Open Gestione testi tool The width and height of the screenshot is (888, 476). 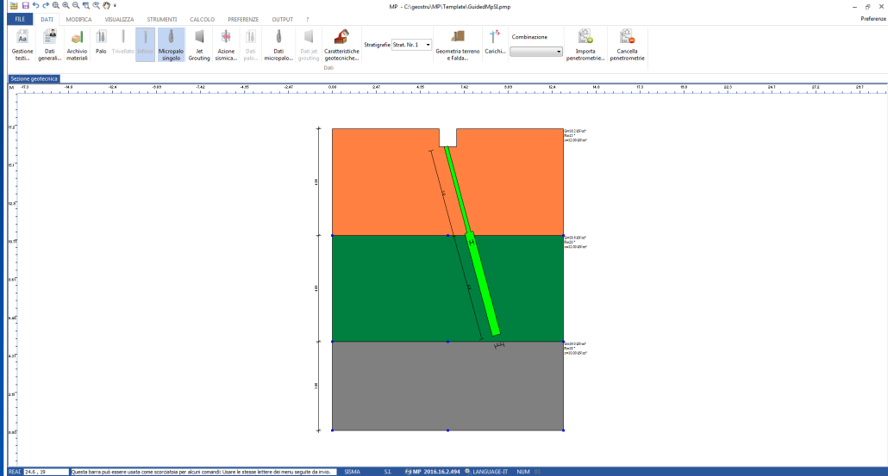[22, 45]
